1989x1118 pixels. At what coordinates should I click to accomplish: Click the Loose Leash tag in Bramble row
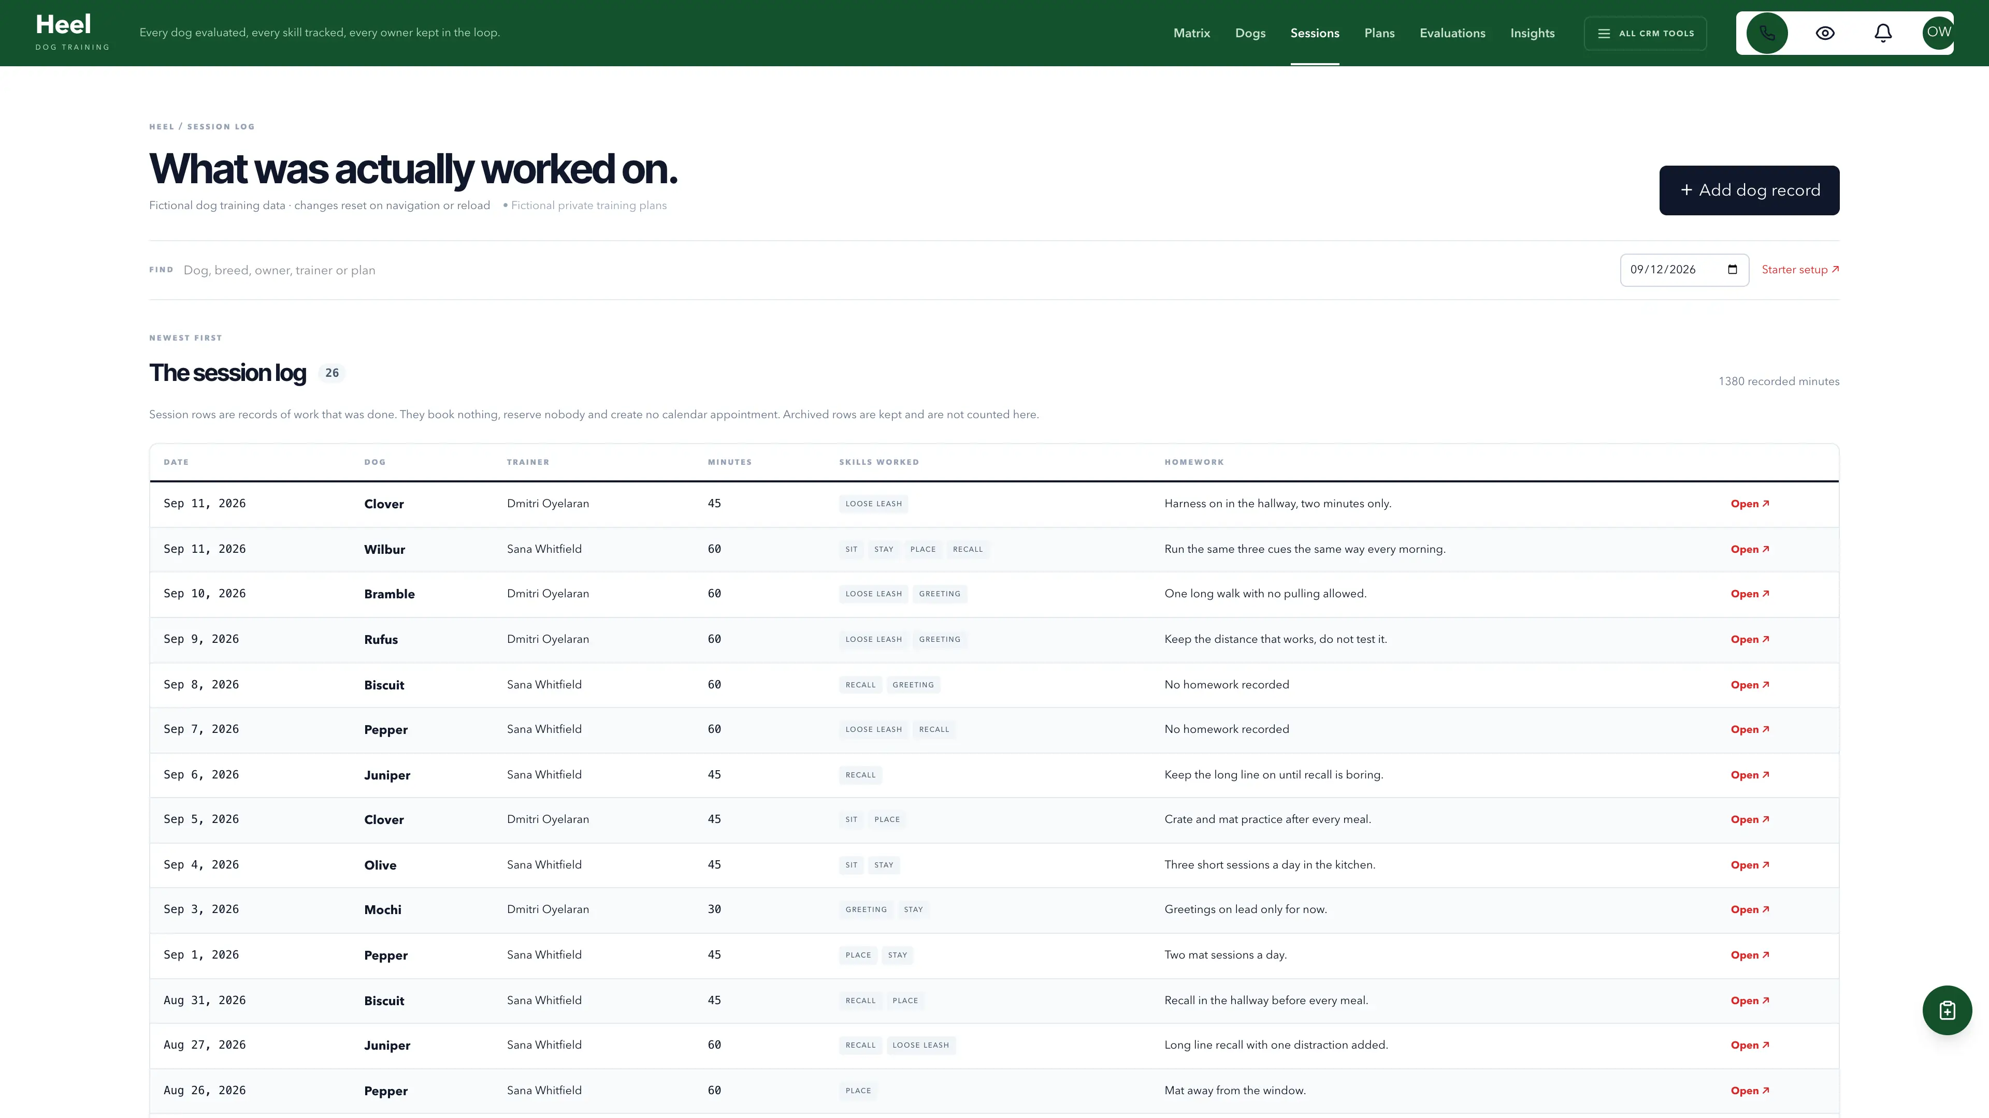click(x=873, y=594)
